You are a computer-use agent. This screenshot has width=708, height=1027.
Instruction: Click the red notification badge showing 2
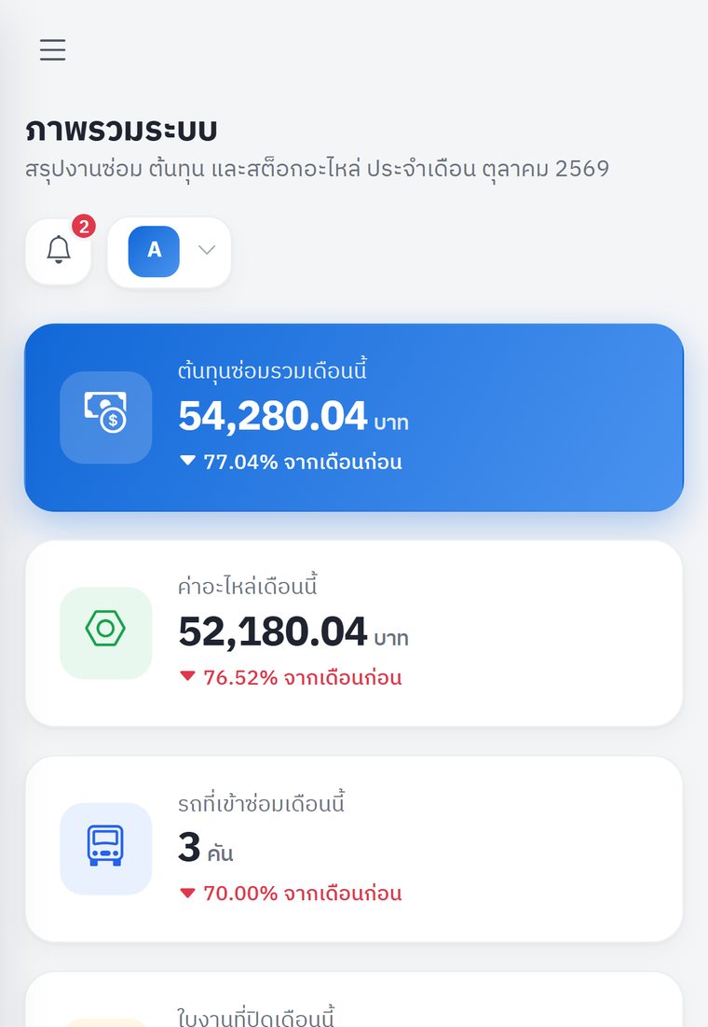[83, 227]
